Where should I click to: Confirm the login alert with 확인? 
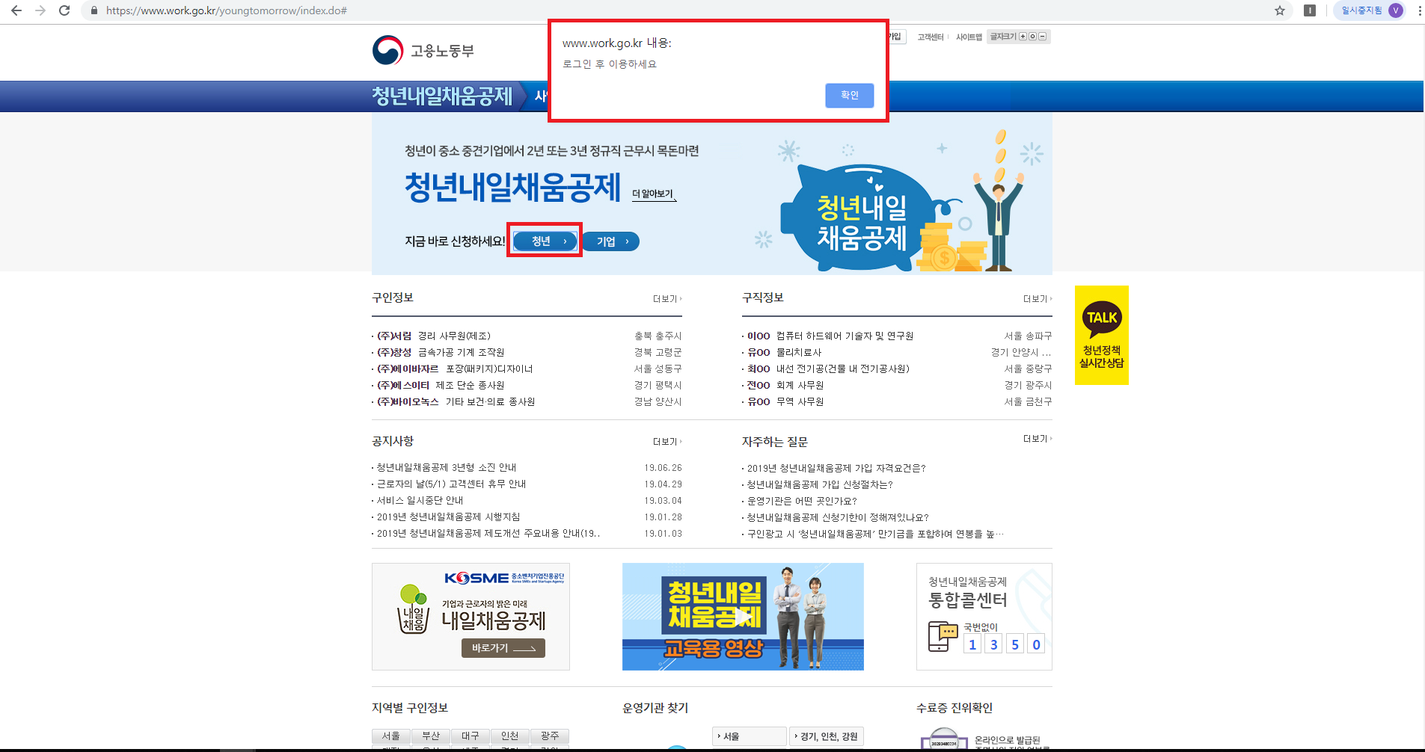coord(849,95)
